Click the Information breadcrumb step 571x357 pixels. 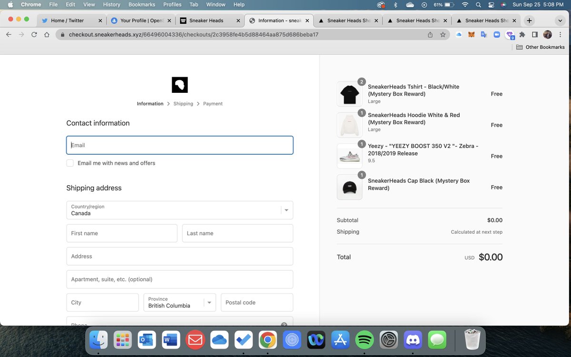click(x=150, y=104)
